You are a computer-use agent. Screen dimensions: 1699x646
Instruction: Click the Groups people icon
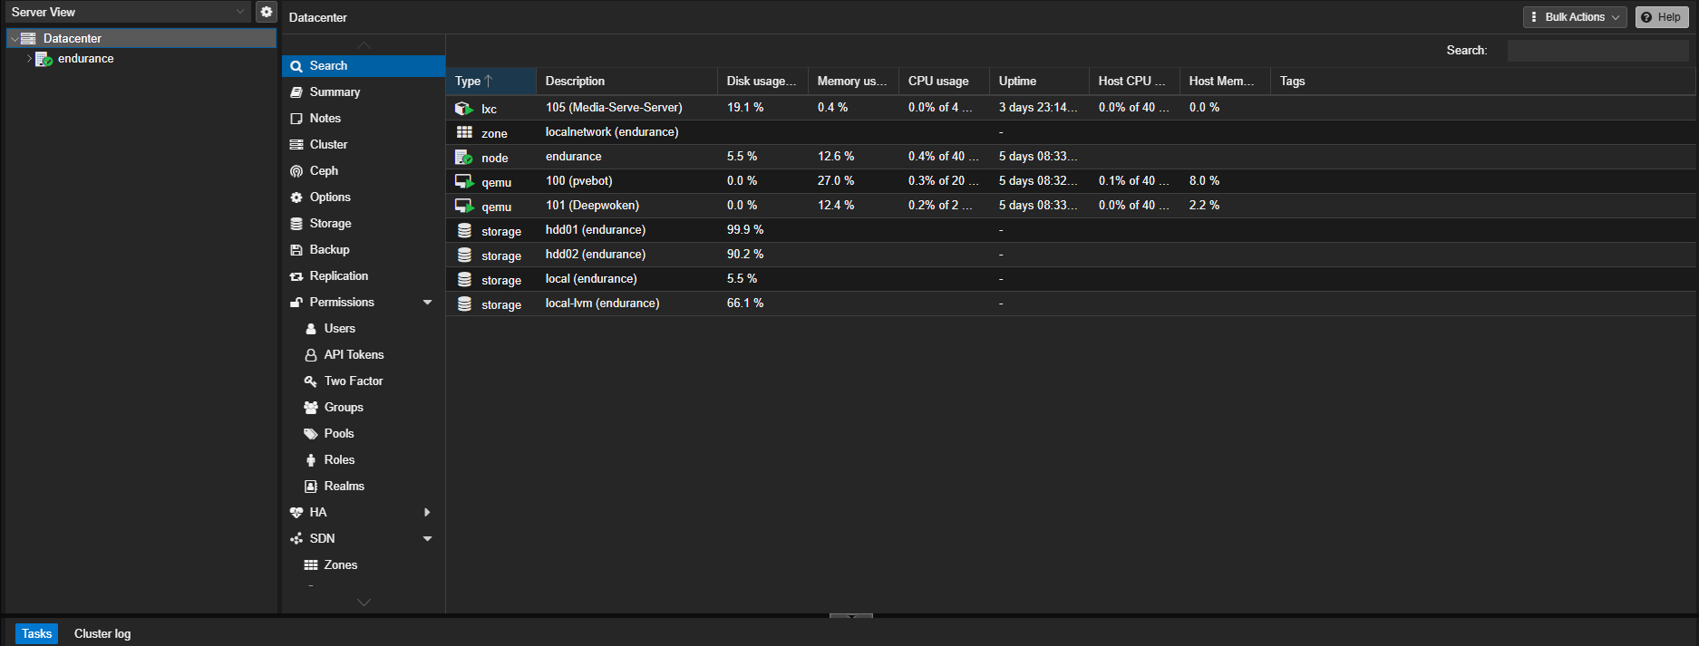pyautogui.click(x=311, y=408)
